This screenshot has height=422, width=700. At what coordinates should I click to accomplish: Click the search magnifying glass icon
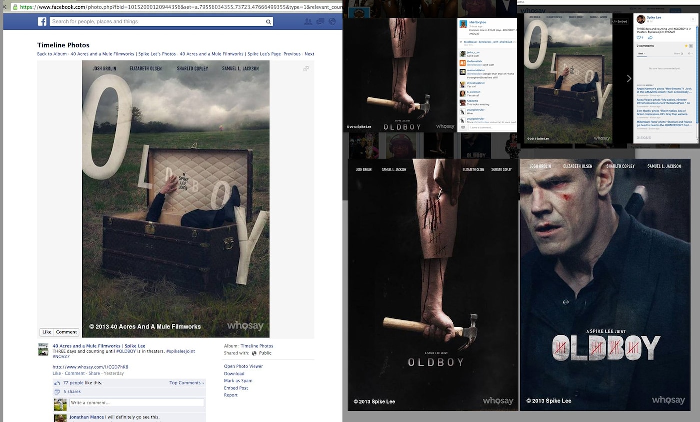tap(269, 22)
